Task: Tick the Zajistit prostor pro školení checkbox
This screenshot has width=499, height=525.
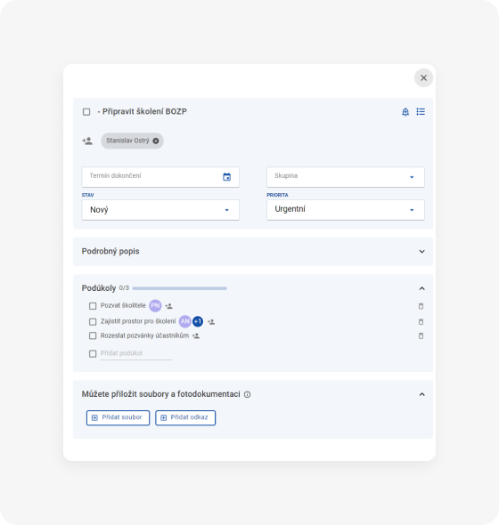Action: point(93,322)
